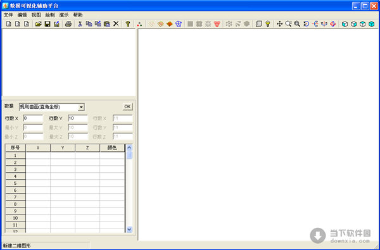380x250 pixels.
Task: Select the Y column header
Action: coord(63,147)
